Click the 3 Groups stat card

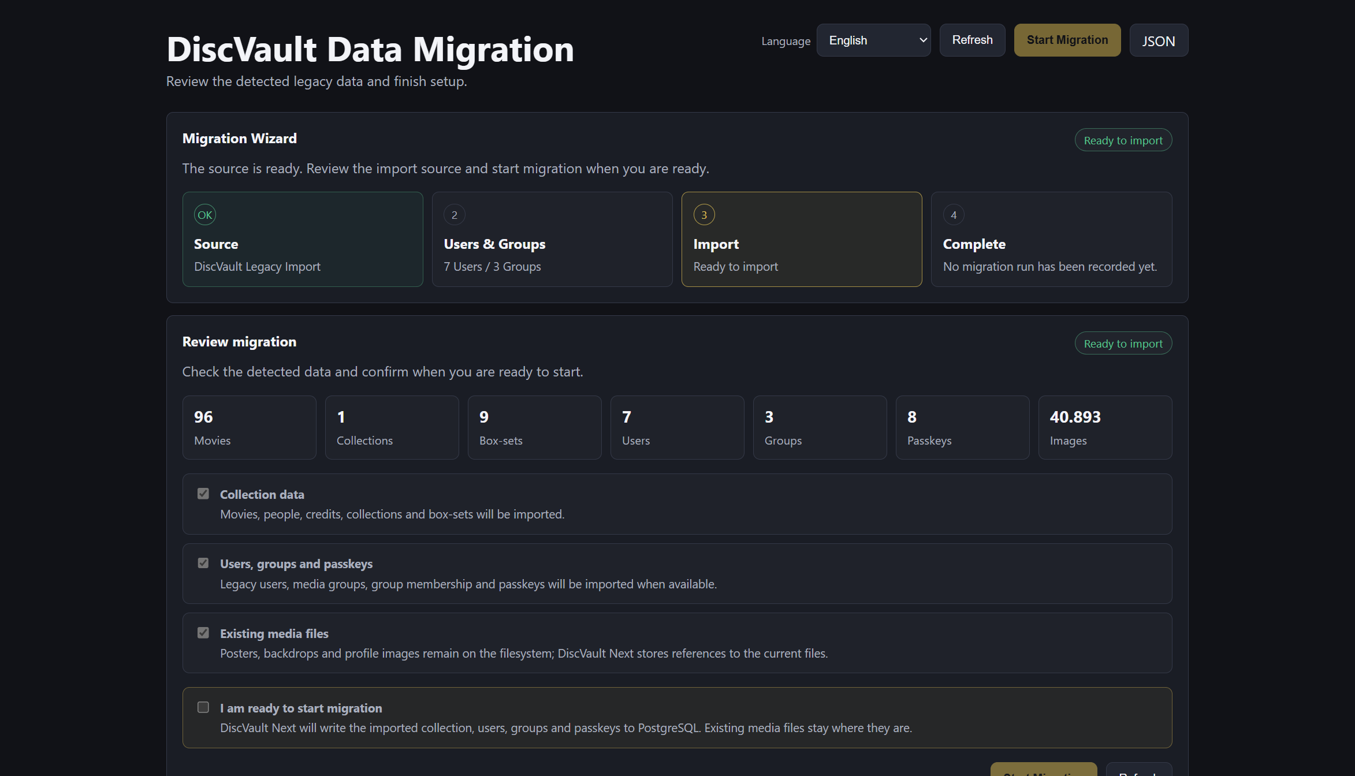pyautogui.click(x=820, y=427)
